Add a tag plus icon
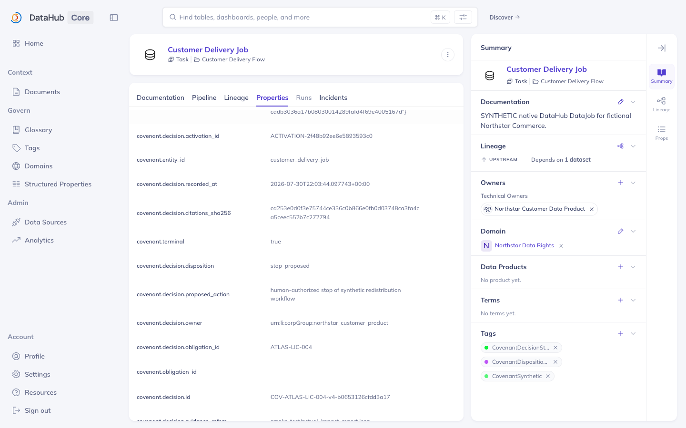 click(x=621, y=333)
